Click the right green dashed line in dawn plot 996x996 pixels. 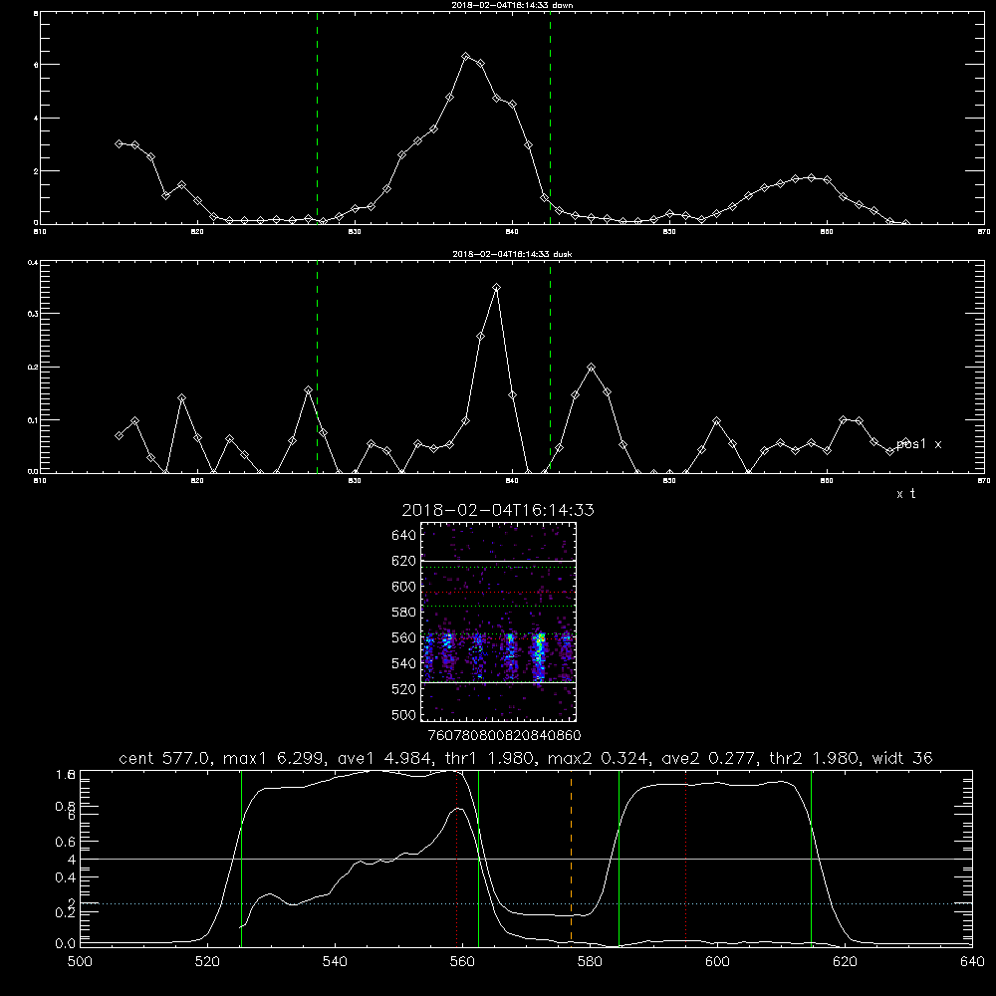(x=550, y=118)
